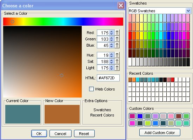
Task: Click the teal Current Color preview
Action: 23,114
